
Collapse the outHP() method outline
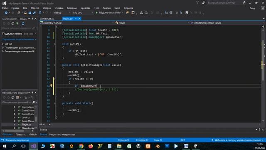55,44
